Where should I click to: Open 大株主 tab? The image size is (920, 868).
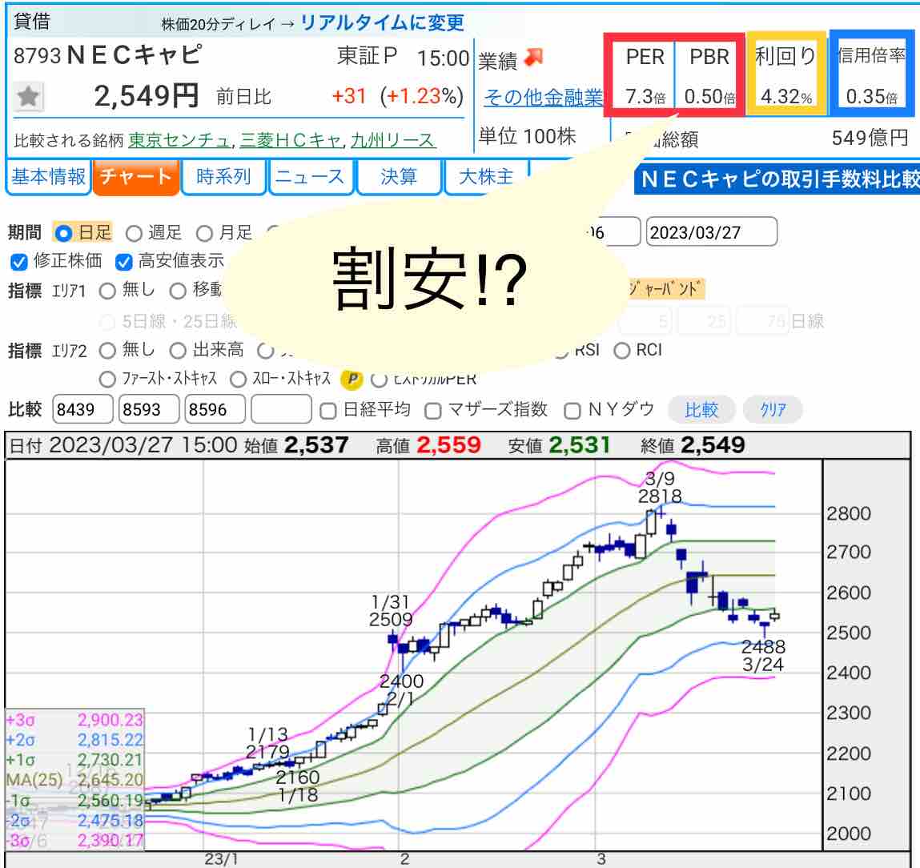(x=486, y=177)
